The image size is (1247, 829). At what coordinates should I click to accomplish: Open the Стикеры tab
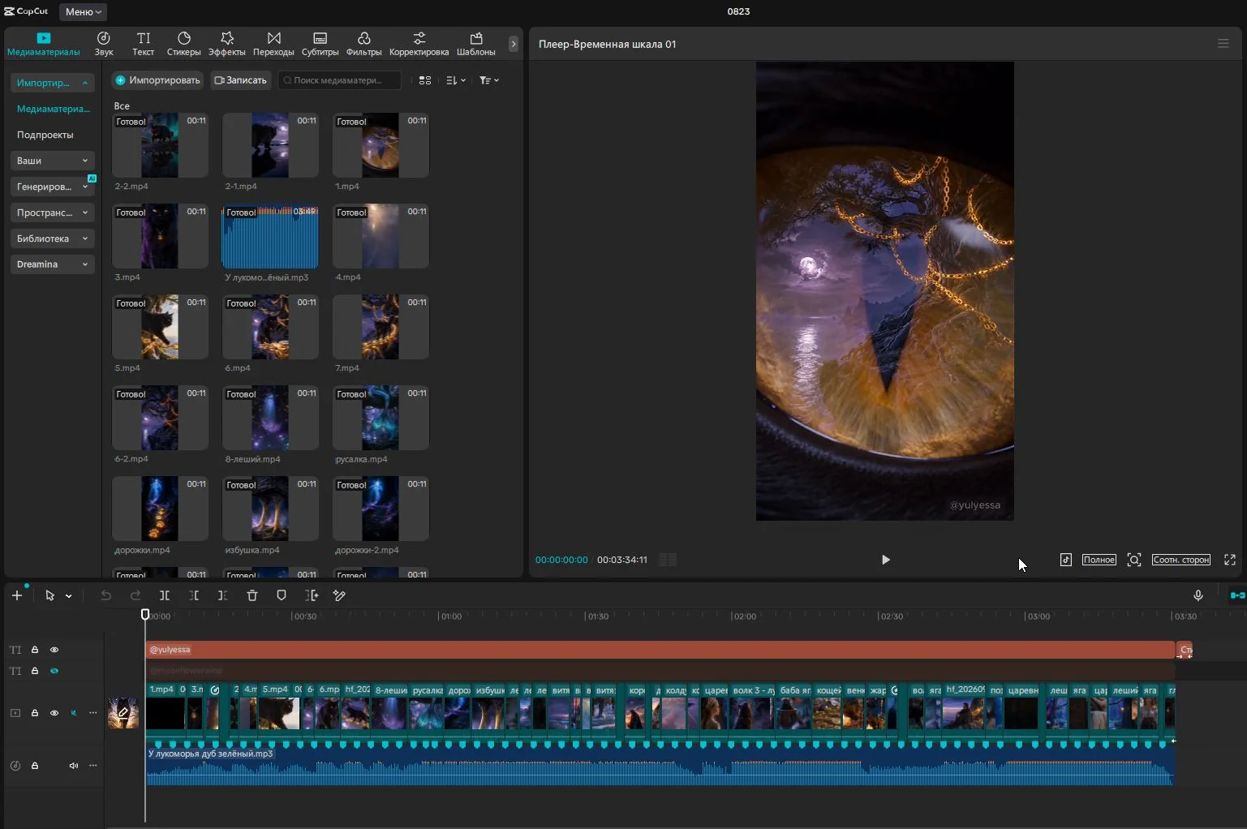(x=184, y=44)
